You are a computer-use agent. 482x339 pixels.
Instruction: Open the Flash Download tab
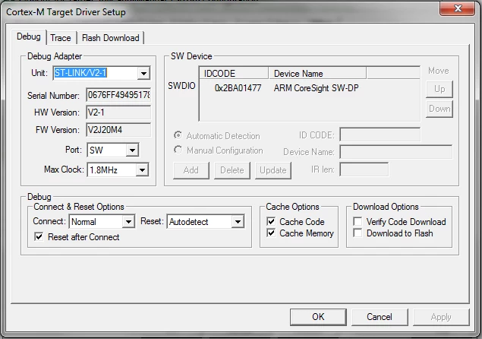[111, 38]
